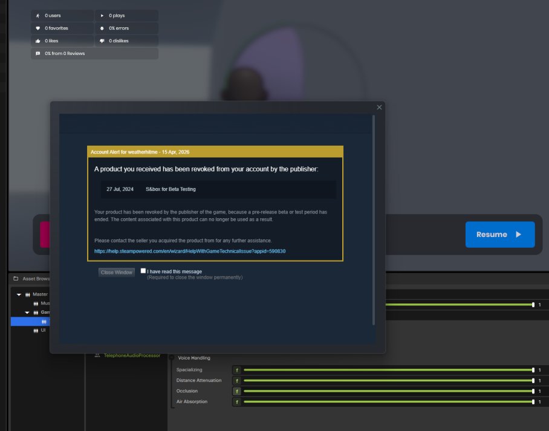
Task: Click the thumbs-down dislikes icon
Action: tap(102, 41)
